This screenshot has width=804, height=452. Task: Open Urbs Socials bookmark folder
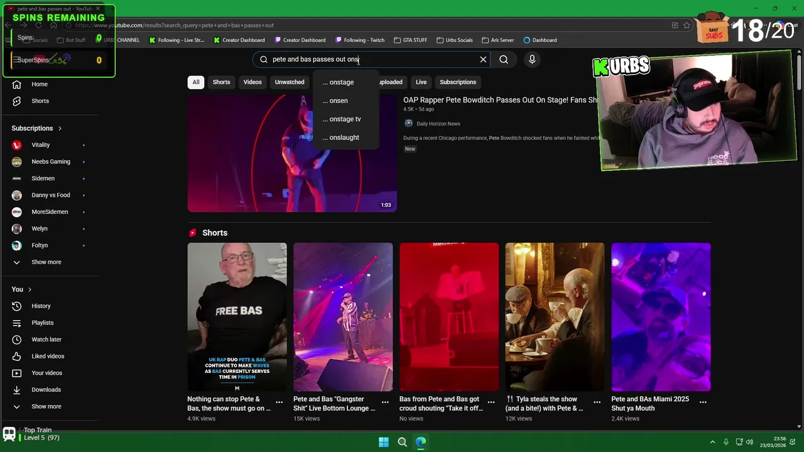click(455, 40)
